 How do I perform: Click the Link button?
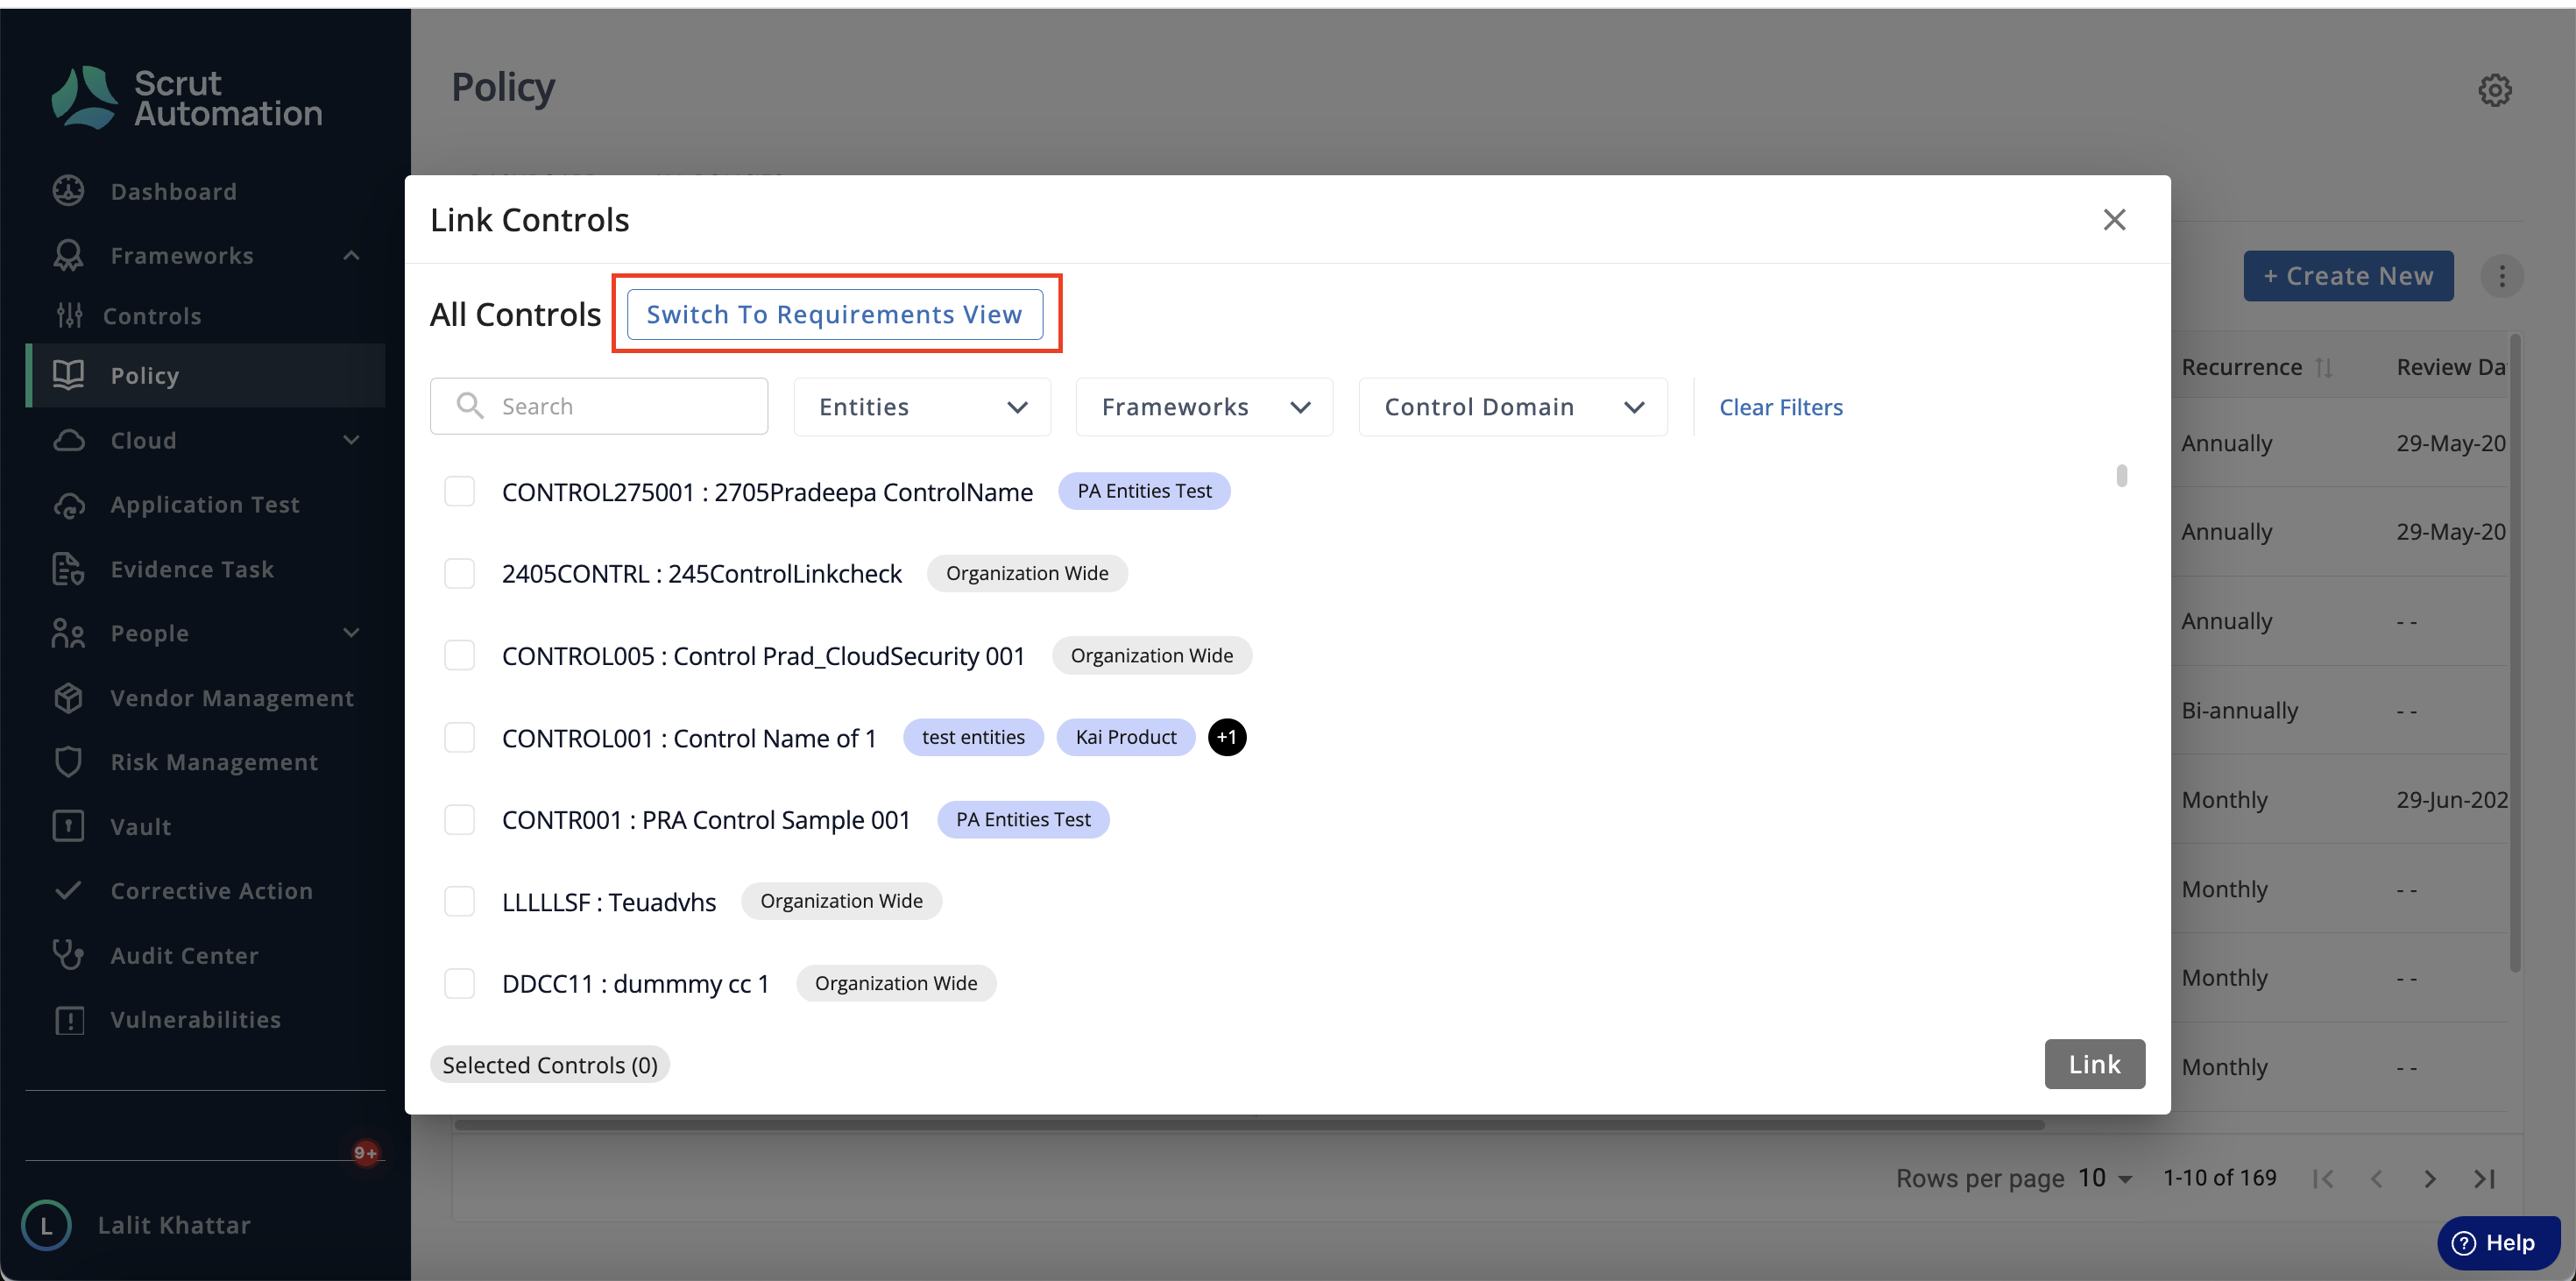pos(2094,1064)
